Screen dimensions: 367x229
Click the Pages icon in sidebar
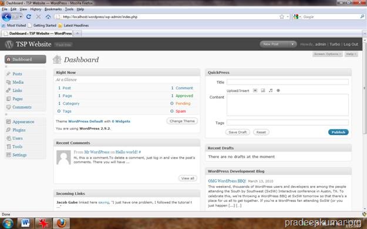pyautogui.click(x=8, y=99)
